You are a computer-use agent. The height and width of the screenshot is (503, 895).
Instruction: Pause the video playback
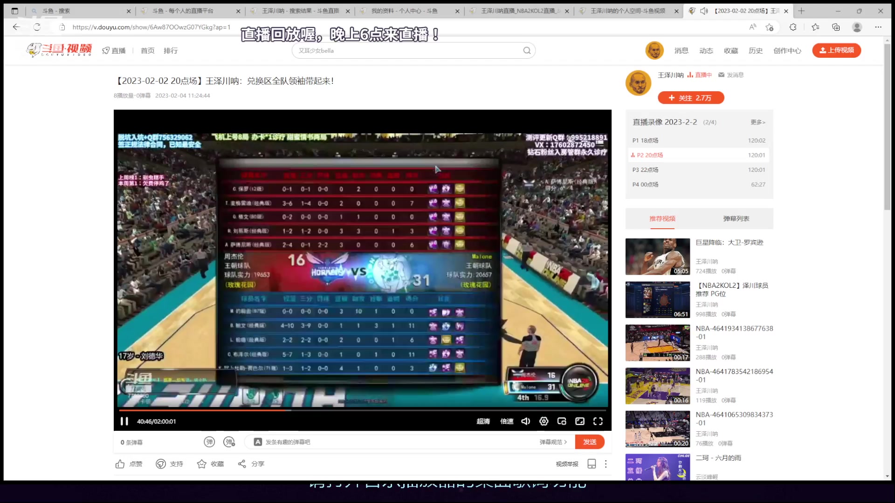(124, 421)
